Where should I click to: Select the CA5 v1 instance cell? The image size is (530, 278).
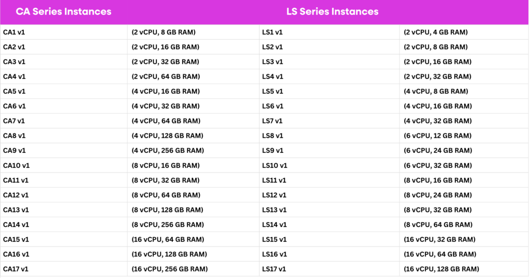pos(14,91)
